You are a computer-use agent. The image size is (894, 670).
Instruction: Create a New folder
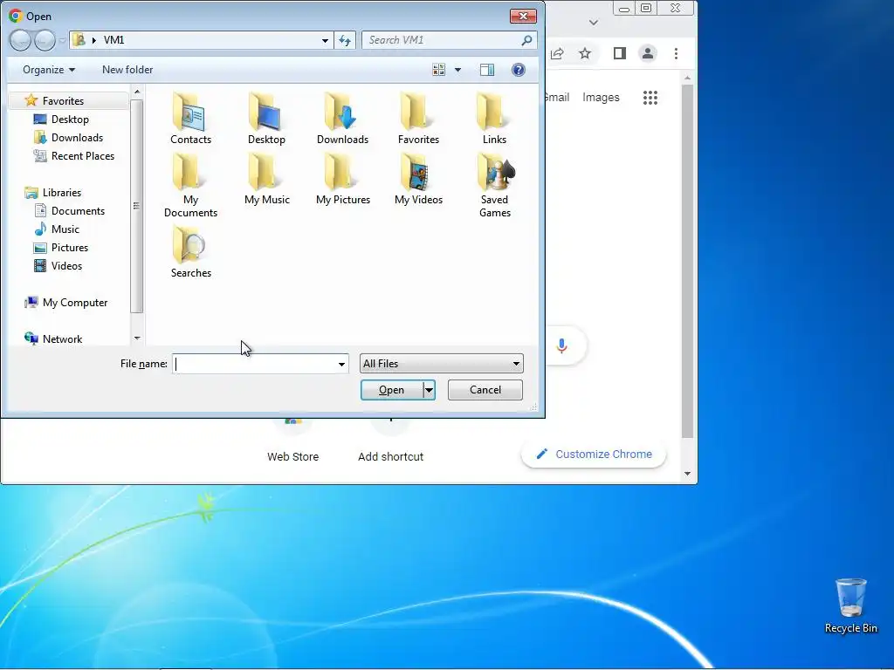tap(127, 70)
